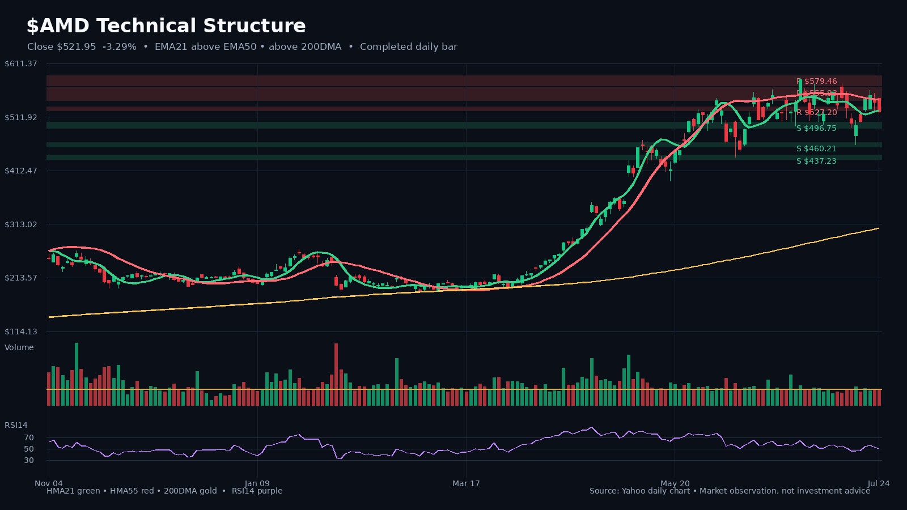Click the "Volume" panel label
907x510 pixels.
[19, 347]
